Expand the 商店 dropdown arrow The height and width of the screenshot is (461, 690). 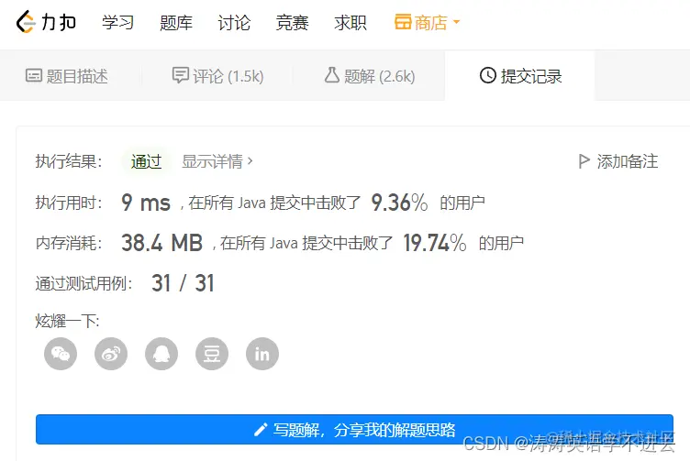coord(456,22)
